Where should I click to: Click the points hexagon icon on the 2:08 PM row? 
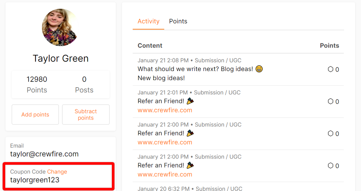click(330, 69)
